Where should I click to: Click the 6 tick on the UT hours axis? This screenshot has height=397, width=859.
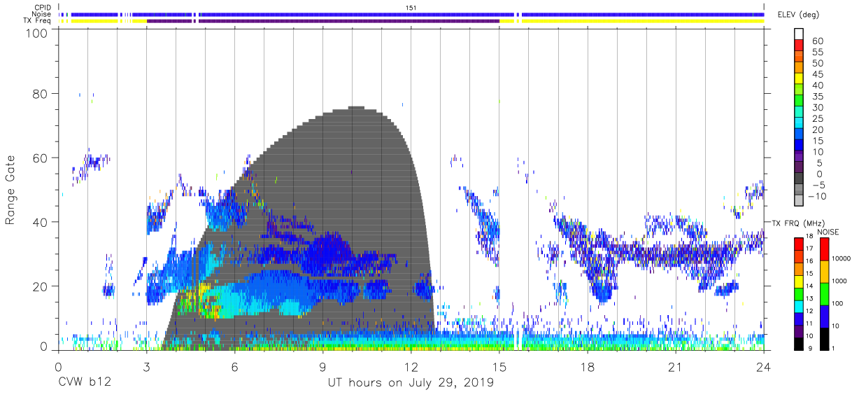click(234, 367)
